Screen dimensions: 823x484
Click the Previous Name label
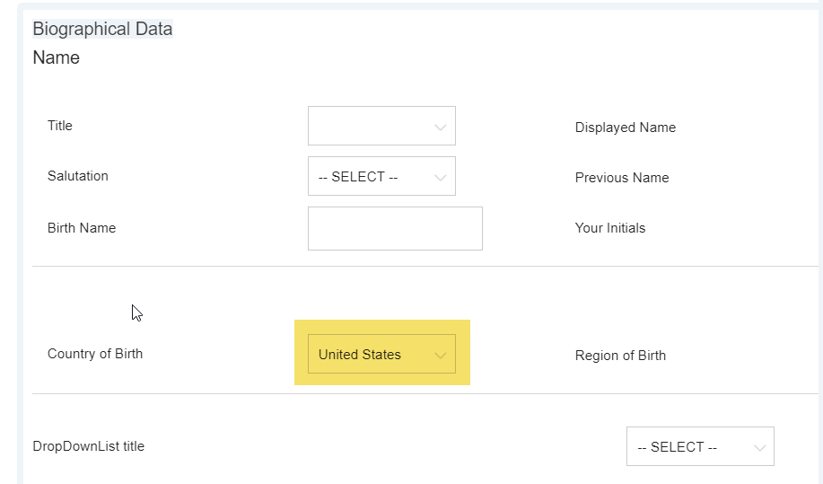click(x=622, y=178)
